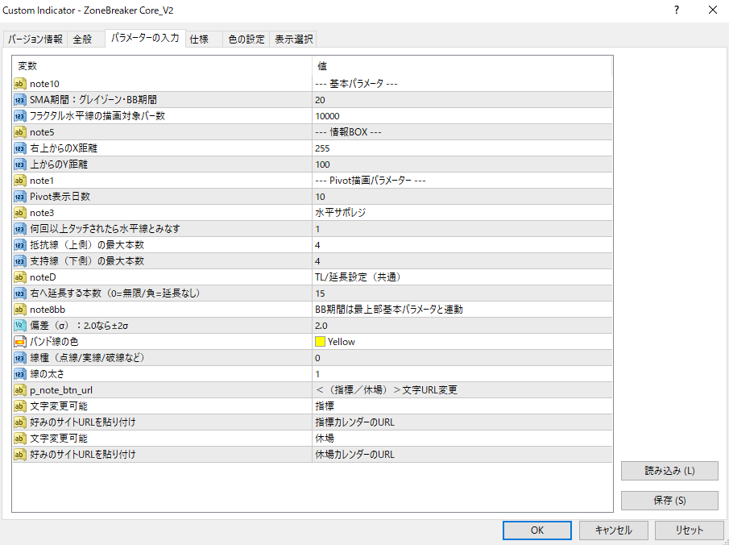Edit the SMA期間 value field showing 20
This screenshot has height=545, width=729.
462,100
